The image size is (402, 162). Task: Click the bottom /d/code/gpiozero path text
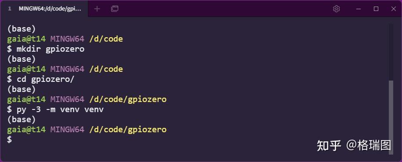pyautogui.click(x=128, y=129)
